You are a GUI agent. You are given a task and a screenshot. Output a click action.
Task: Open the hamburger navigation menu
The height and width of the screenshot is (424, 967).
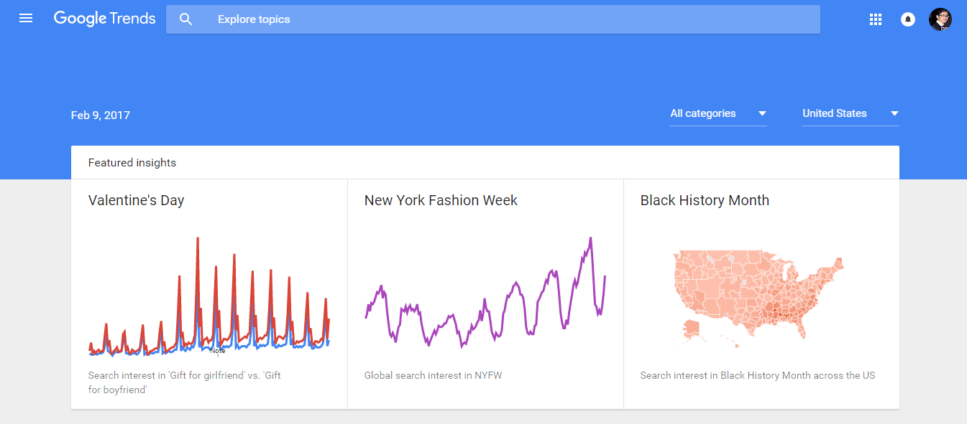(x=26, y=19)
